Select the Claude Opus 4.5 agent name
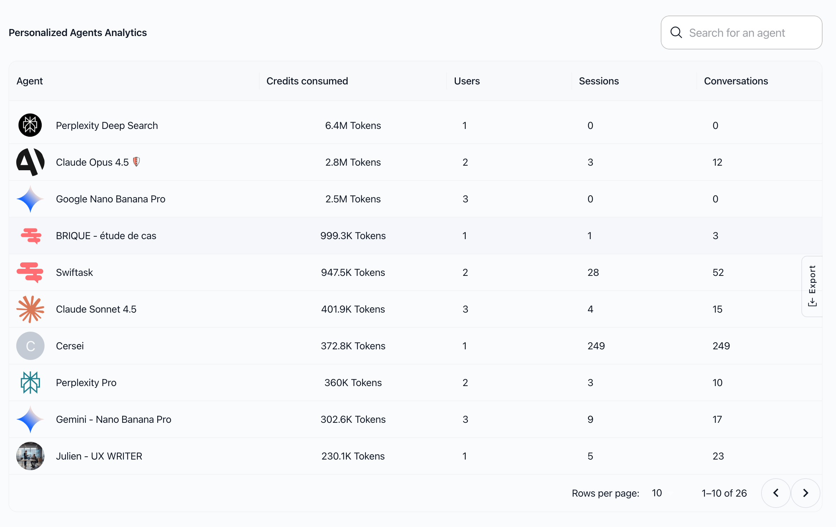 (93, 162)
